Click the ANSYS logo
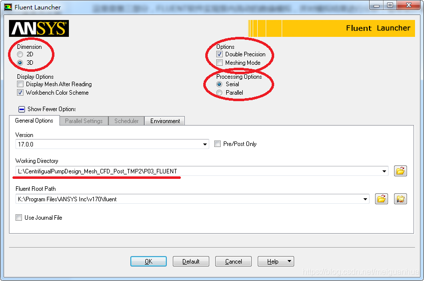 coord(39,28)
